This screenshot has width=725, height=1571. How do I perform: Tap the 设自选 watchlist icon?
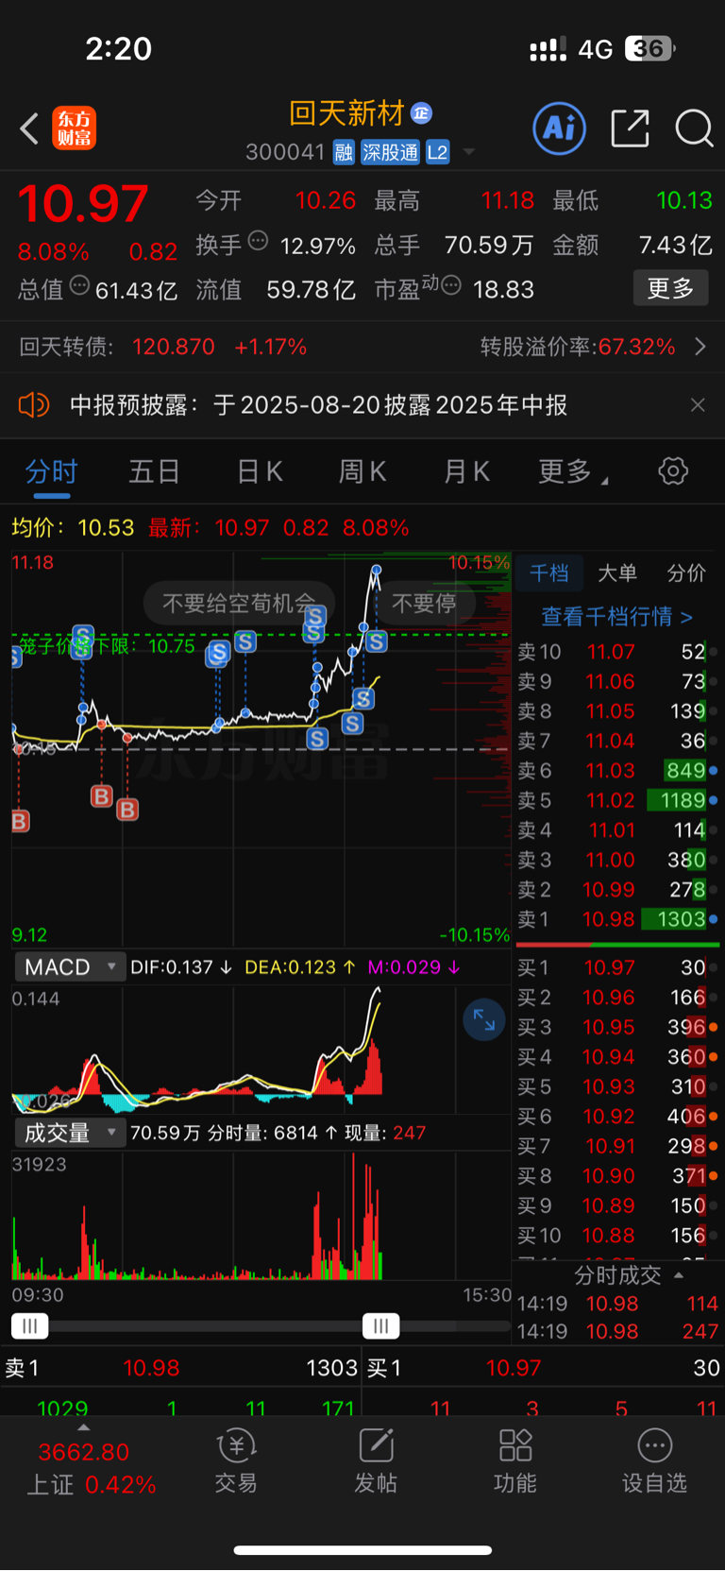(x=654, y=1460)
